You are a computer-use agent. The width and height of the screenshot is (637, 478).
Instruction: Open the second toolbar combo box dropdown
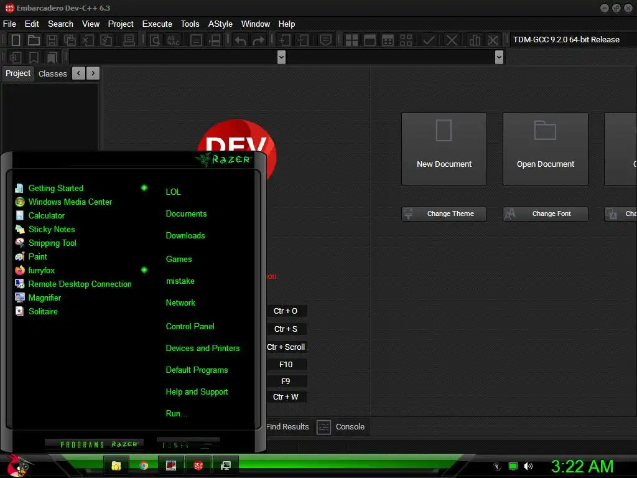pyautogui.click(x=500, y=57)
